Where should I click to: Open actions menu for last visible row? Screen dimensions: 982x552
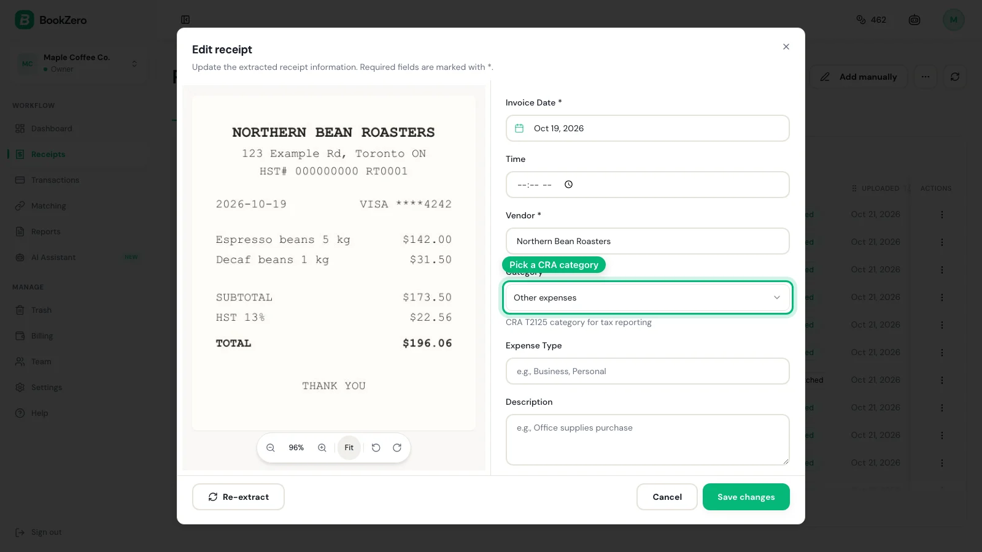942,463
